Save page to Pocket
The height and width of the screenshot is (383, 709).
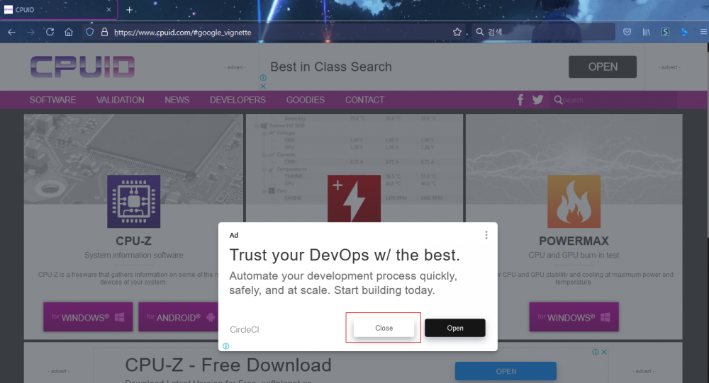pyautogui.click(x=627, y=32)
